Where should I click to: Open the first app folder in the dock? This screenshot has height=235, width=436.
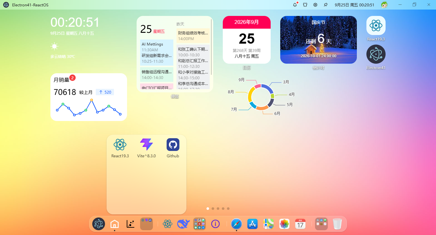click(x=147, y=224)
